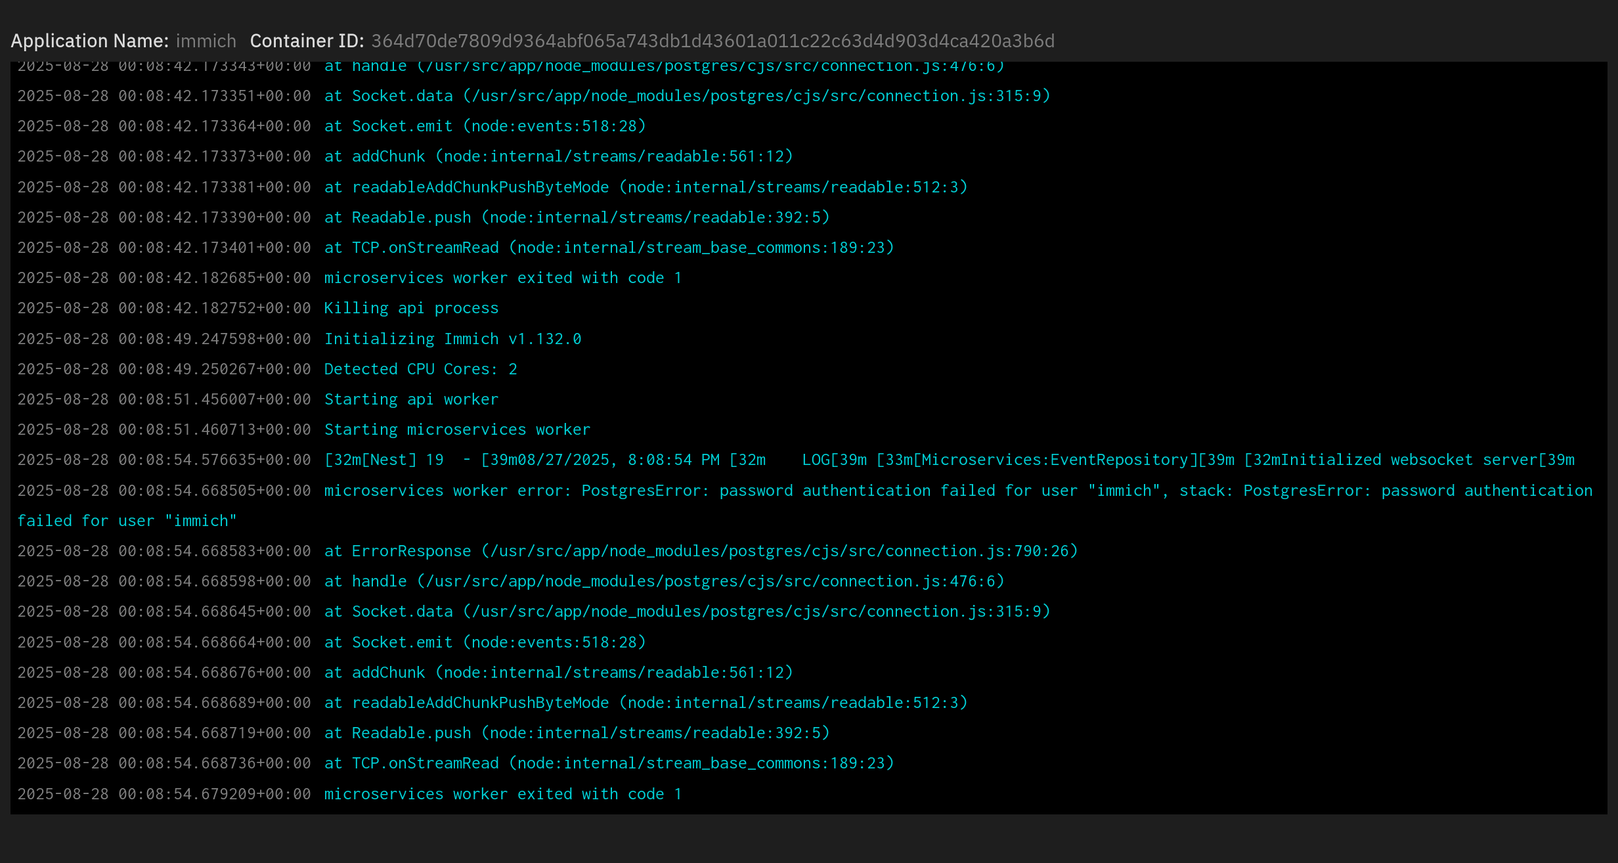Click "exited with code 1" line at 00:08:42.182685
Viewport: 1618px width, 863px height.
[x=502, y=278]
